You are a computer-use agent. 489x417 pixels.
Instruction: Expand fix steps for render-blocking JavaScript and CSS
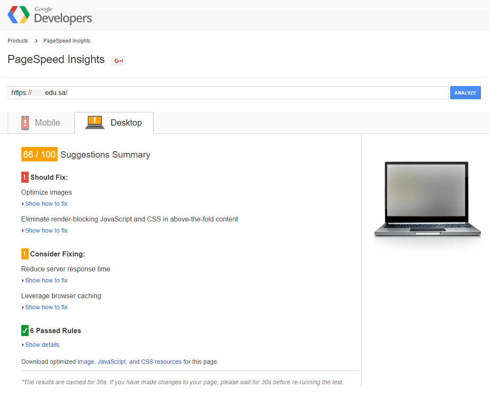pos(46,230)
